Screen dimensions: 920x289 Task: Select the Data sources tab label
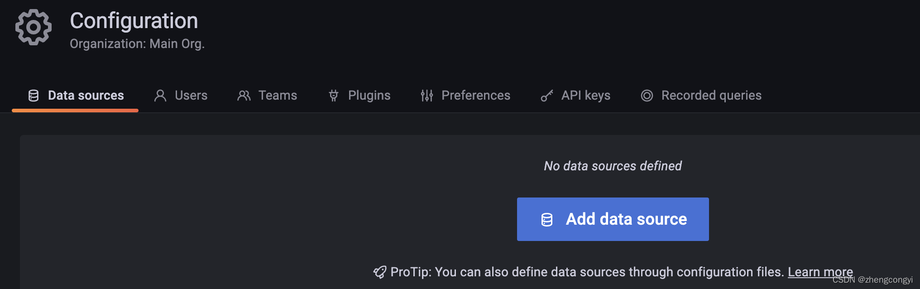pos(86,96)
